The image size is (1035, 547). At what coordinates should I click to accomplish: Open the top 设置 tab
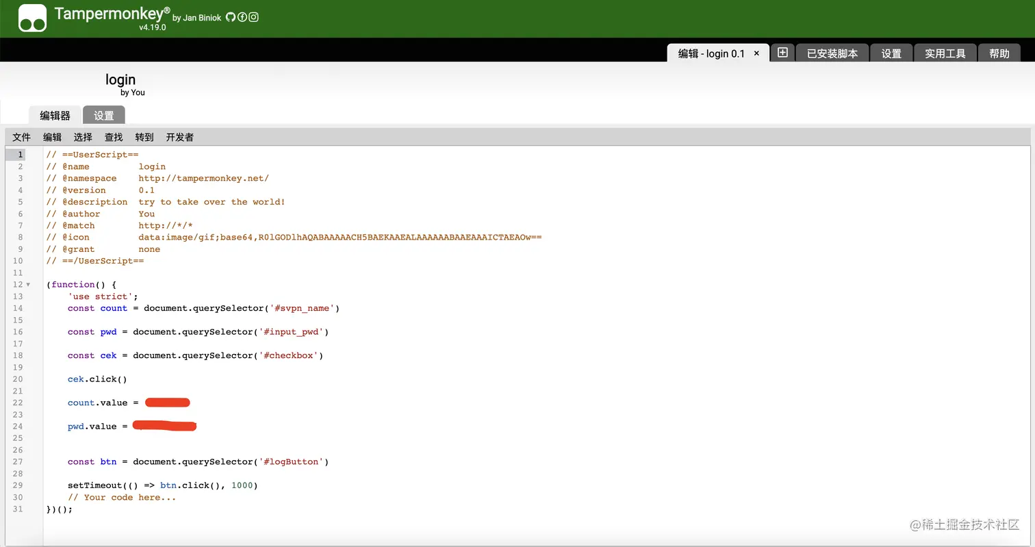[891, 53]
